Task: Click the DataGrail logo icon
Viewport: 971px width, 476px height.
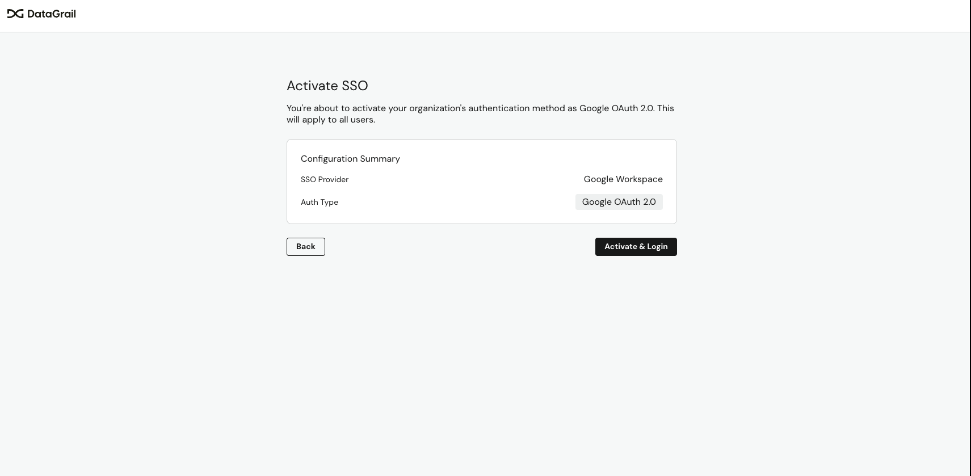Action: (15, 14)
